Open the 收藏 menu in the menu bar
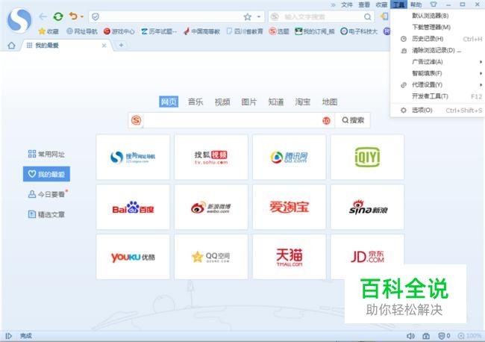The height and width of the screenshot is (342, 485). click(x=381, y=4)
